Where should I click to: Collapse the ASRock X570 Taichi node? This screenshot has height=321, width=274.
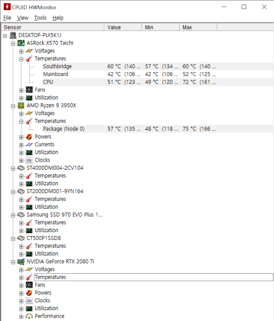tap(13, 44)
